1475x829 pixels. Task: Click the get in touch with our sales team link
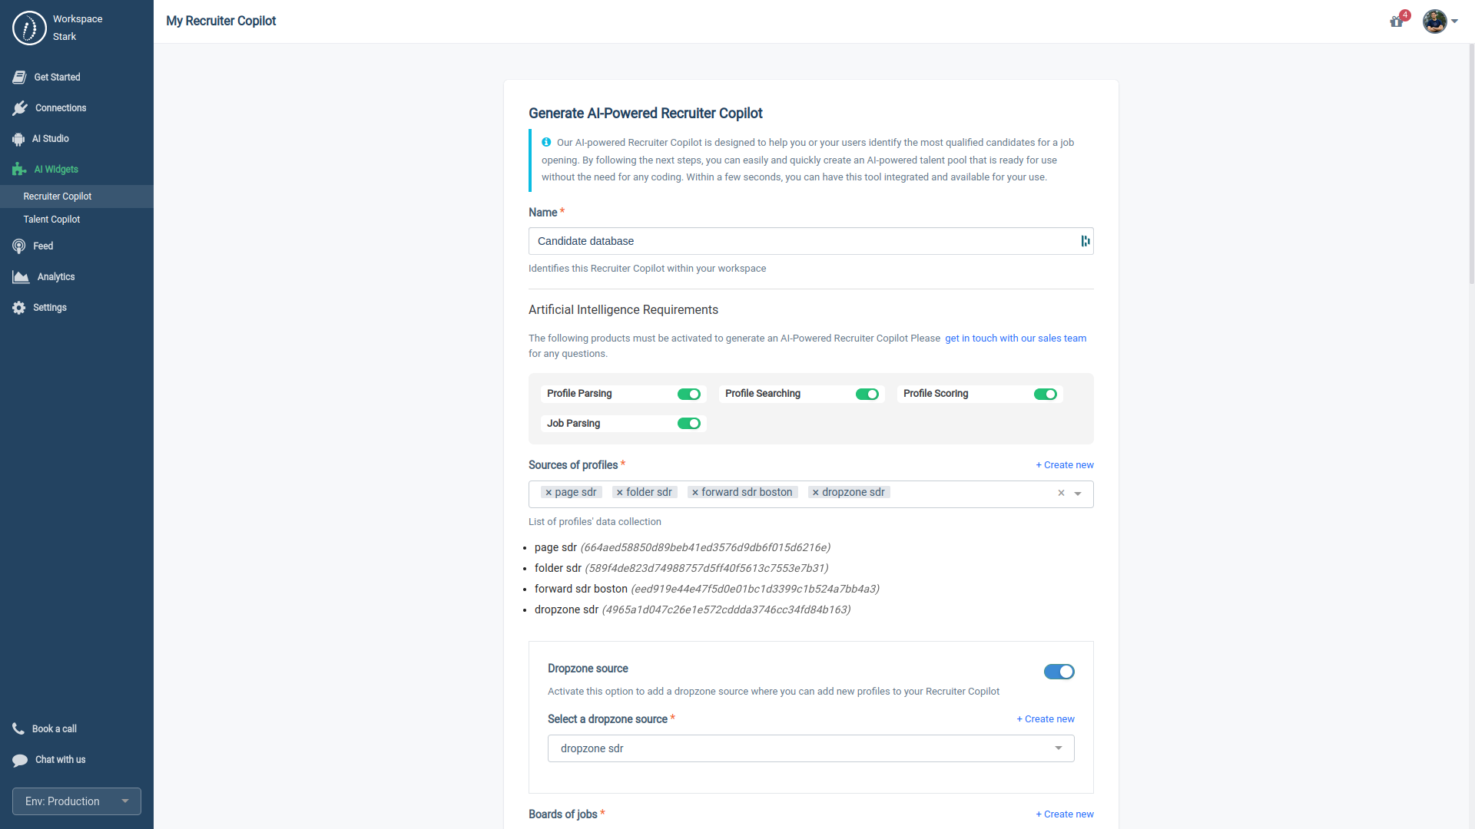click(1015, 338)
